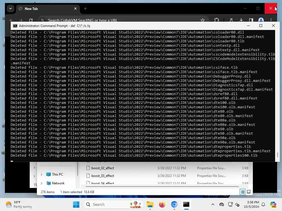Go forward in browser history

click(21, 20)
